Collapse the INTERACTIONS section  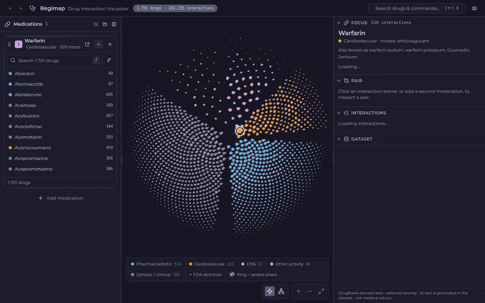coord(339,113)
